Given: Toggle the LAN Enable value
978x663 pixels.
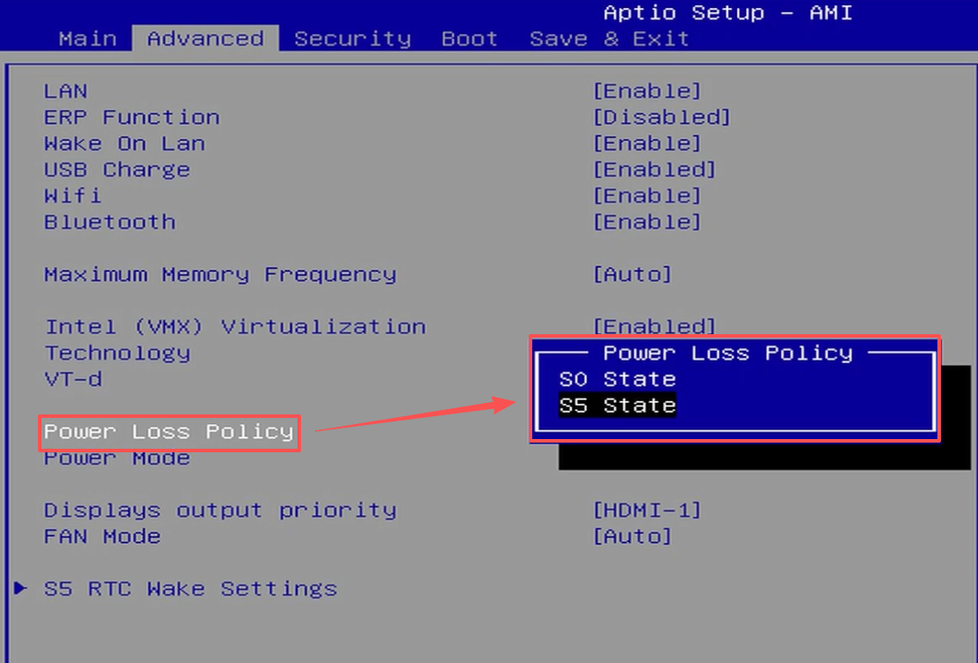Looking at the screenshot, I should 646,91.
